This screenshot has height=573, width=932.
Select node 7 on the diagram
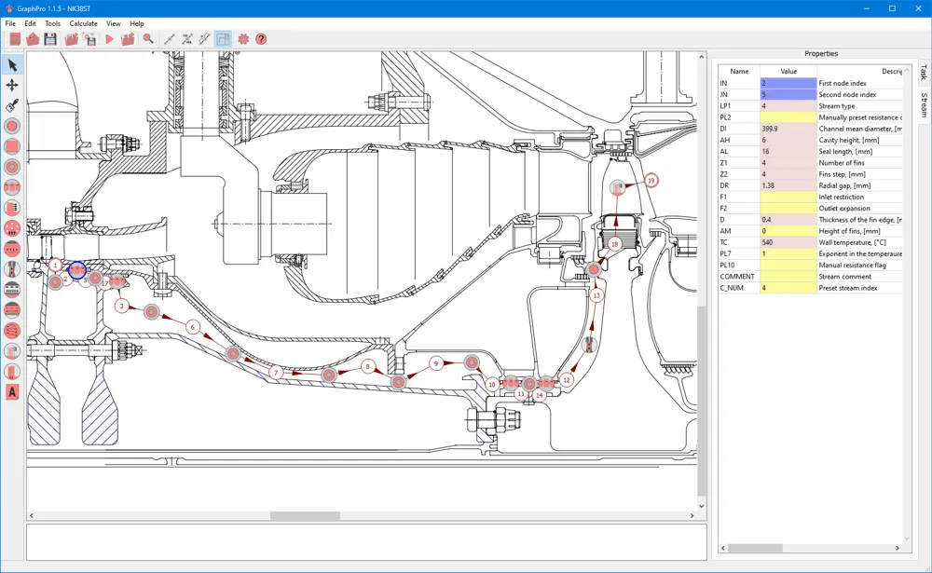[x=275, y=373]
